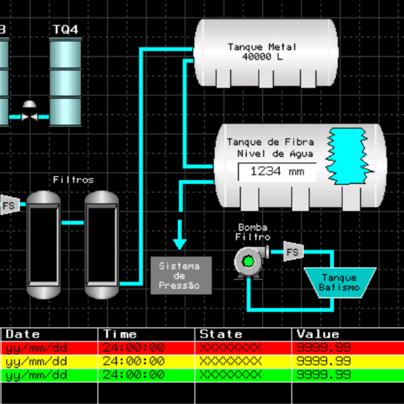Click the right filter vessel under Filtros
The width and height of the screenshot is (404, 404).
(102, 245)
